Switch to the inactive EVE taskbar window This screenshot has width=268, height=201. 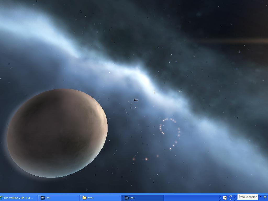click(x=59, y=198)
